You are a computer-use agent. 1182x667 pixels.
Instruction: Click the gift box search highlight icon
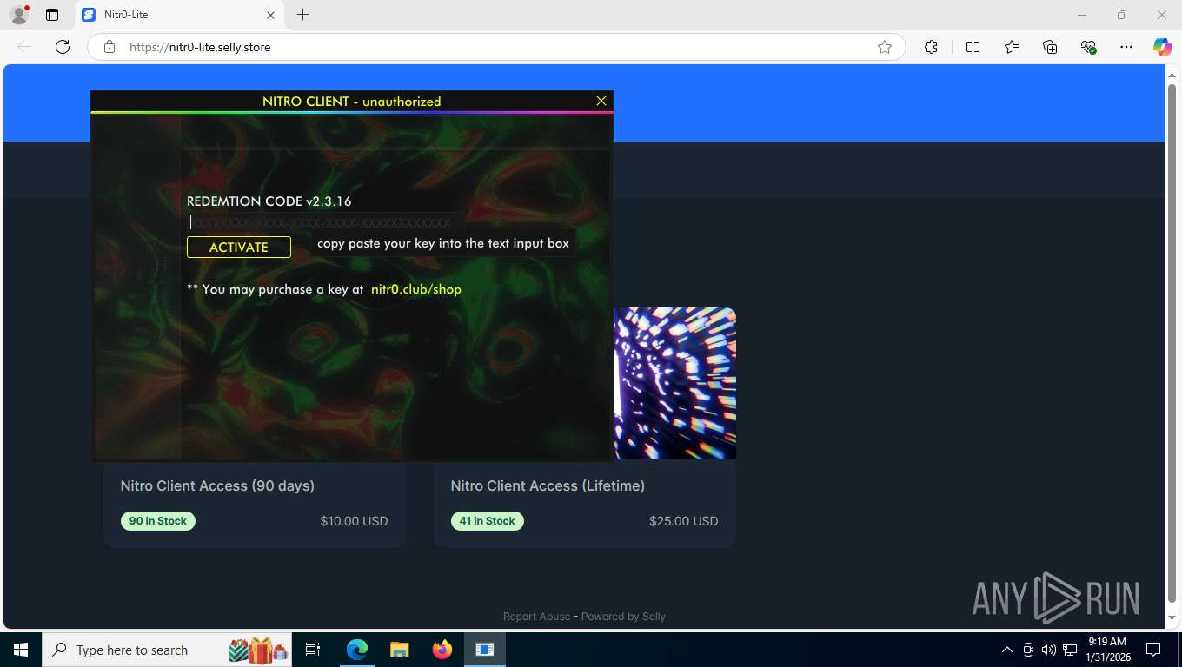[x=258, y=650]
